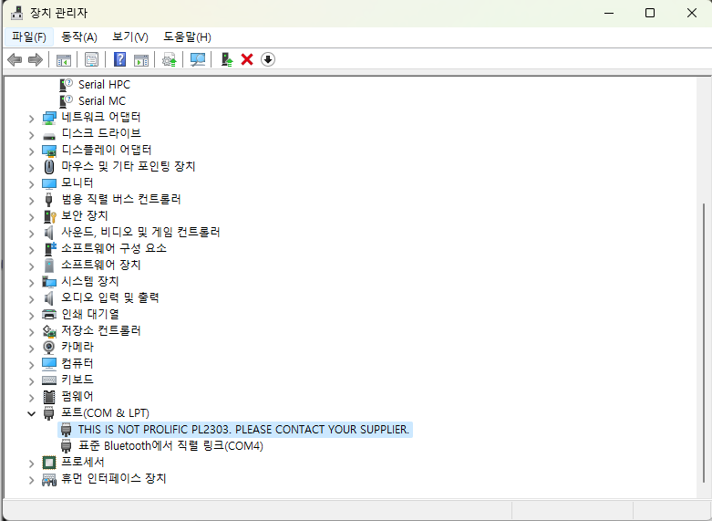Image resolution: width=712 pixels, height=521 pixels.
Task: Expand the 컴퓨터 category
Action: click(31, 365)
